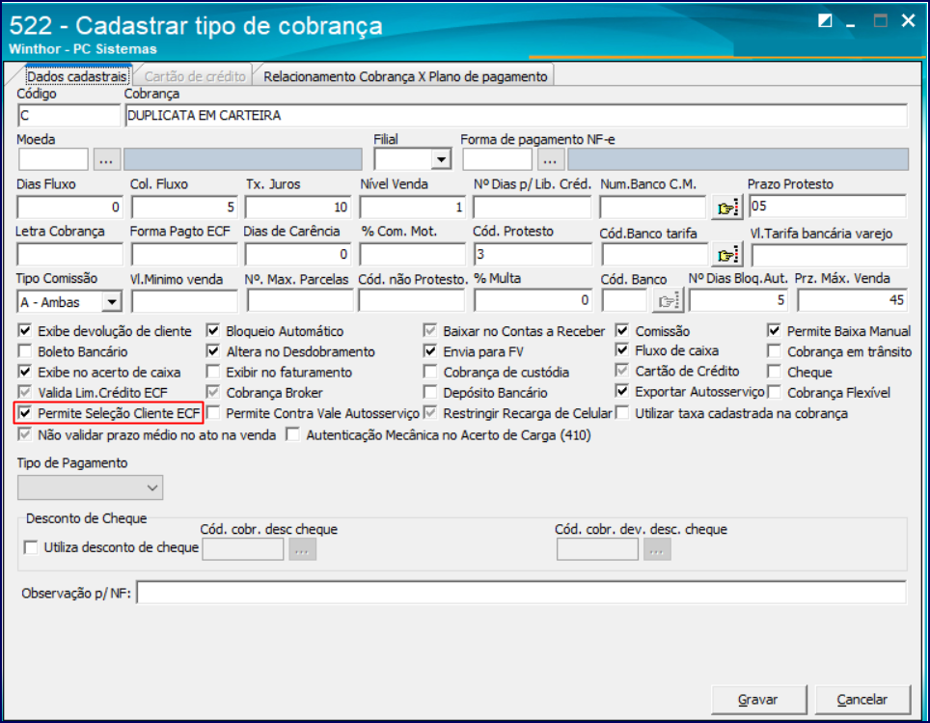Open the Filial dropdown
This screenshot has height=723, width=930.
coord(441,159)
